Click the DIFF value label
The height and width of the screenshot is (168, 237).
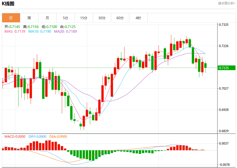[x=37, y=137]
